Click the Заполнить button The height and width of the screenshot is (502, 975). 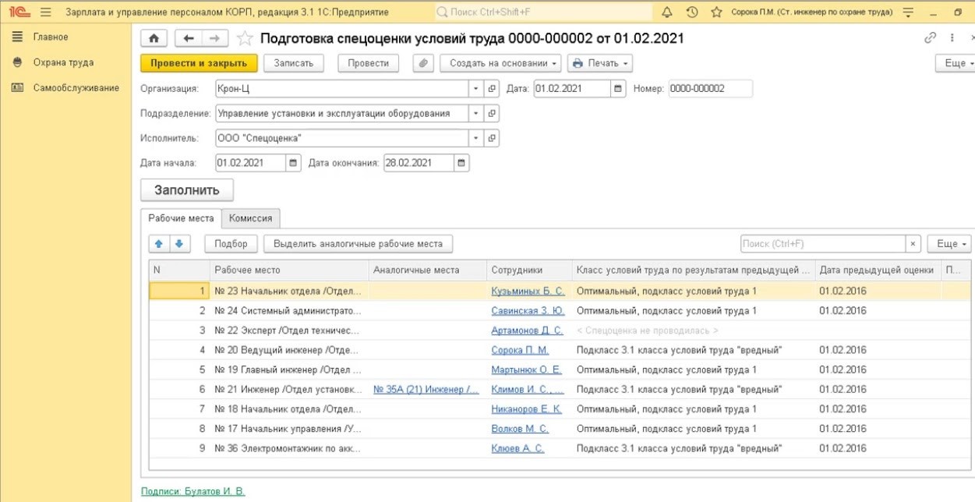pos(187,189)
